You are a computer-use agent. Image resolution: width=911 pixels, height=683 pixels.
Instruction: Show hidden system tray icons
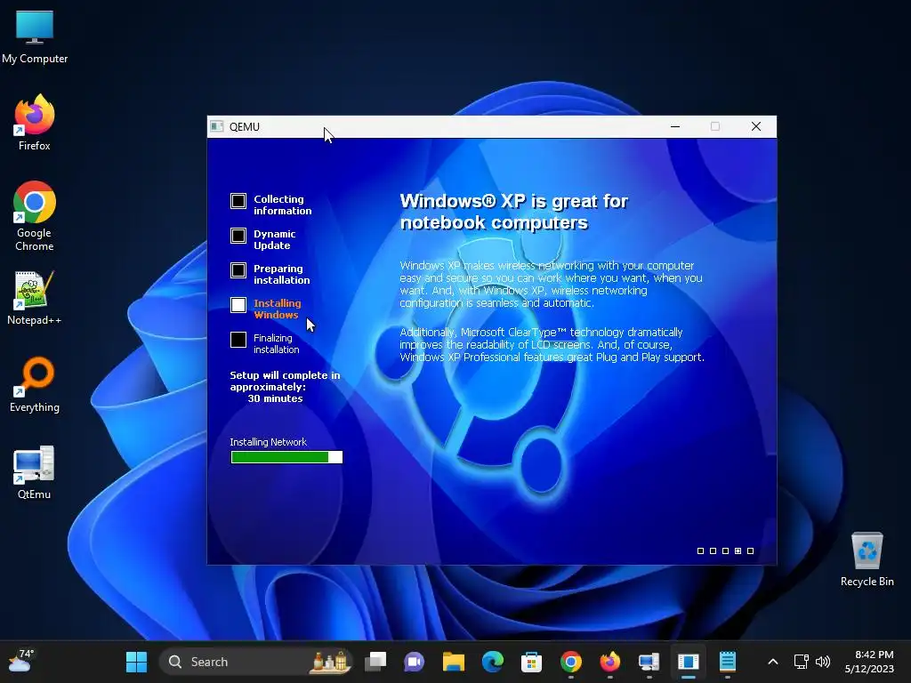[x=773, y=662]
